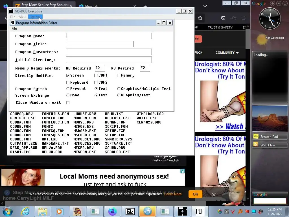The height and width of the screenshot is (217, 289).
Task: Open the Web Clips gadget
Action: [270, 145]
